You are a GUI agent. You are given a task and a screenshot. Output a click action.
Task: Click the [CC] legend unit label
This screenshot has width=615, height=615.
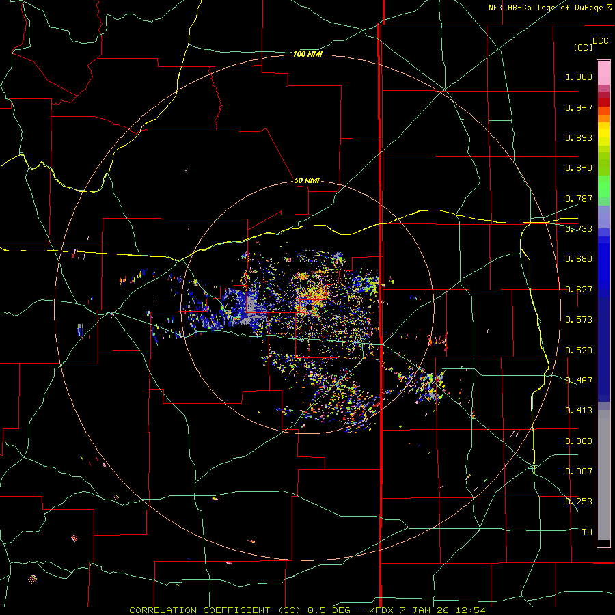pos(583,47)
